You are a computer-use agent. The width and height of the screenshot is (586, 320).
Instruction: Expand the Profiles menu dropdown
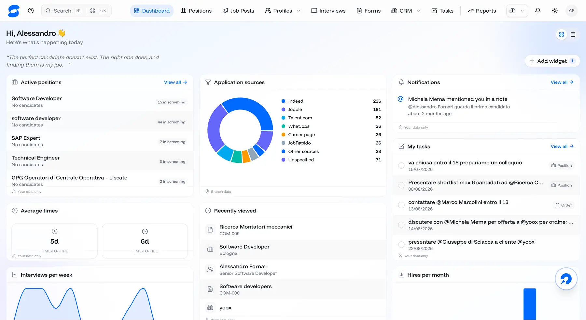point(283,11)
